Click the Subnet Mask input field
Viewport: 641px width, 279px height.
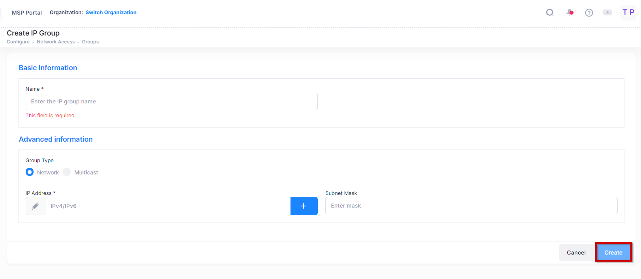[471, 206]
